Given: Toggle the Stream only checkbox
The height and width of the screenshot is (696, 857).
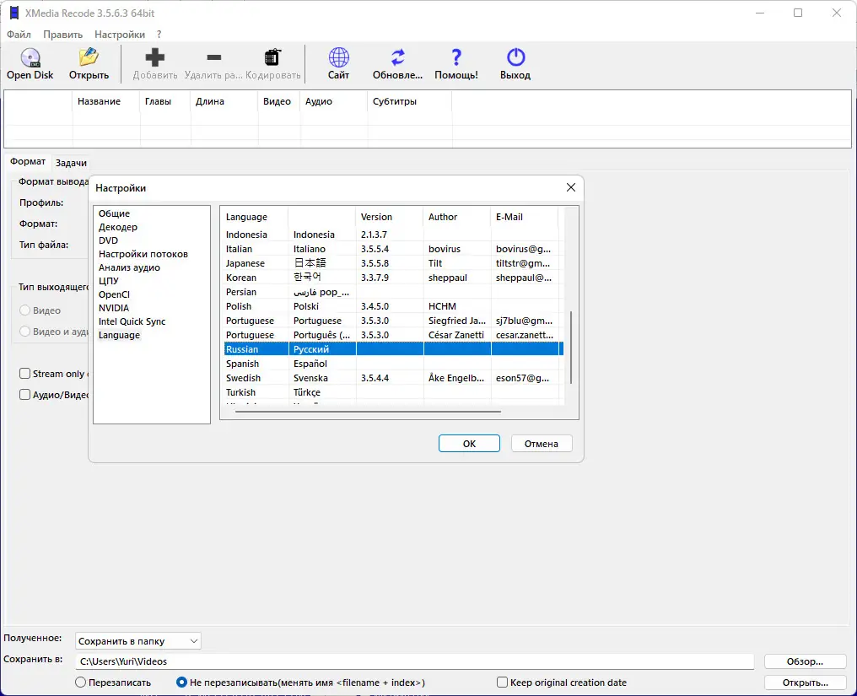Looking at the screenshot, I should pyautogui.click(x=24, y=374).
